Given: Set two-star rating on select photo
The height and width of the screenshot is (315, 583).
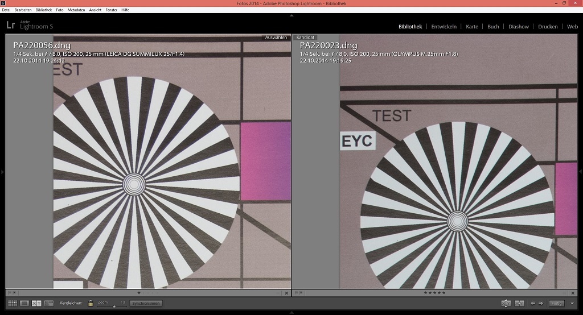Looking at the screenshot, I should [x=143, y=293].
